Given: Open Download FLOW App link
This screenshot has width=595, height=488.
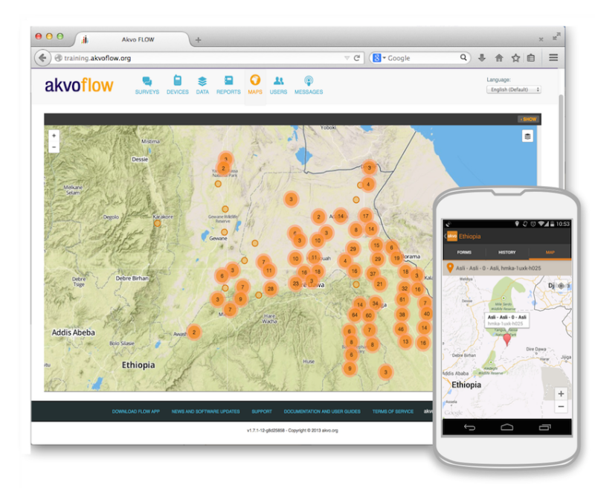Looking at the screenshot, I should (136, 411).
